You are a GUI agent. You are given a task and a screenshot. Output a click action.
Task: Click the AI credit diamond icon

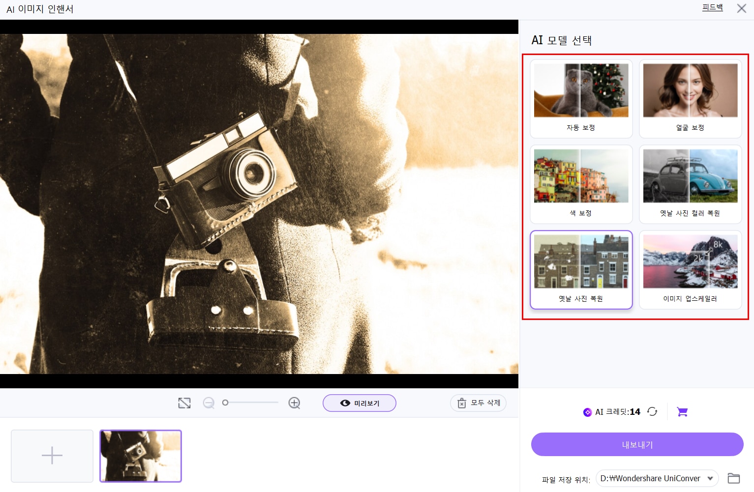point(587,412)
